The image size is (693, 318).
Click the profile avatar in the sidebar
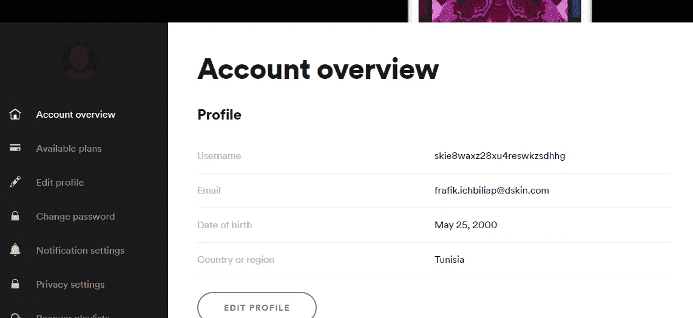tap(79, 61)
